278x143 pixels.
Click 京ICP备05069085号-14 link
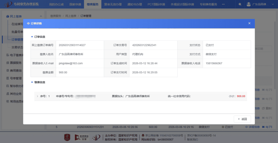201,136
